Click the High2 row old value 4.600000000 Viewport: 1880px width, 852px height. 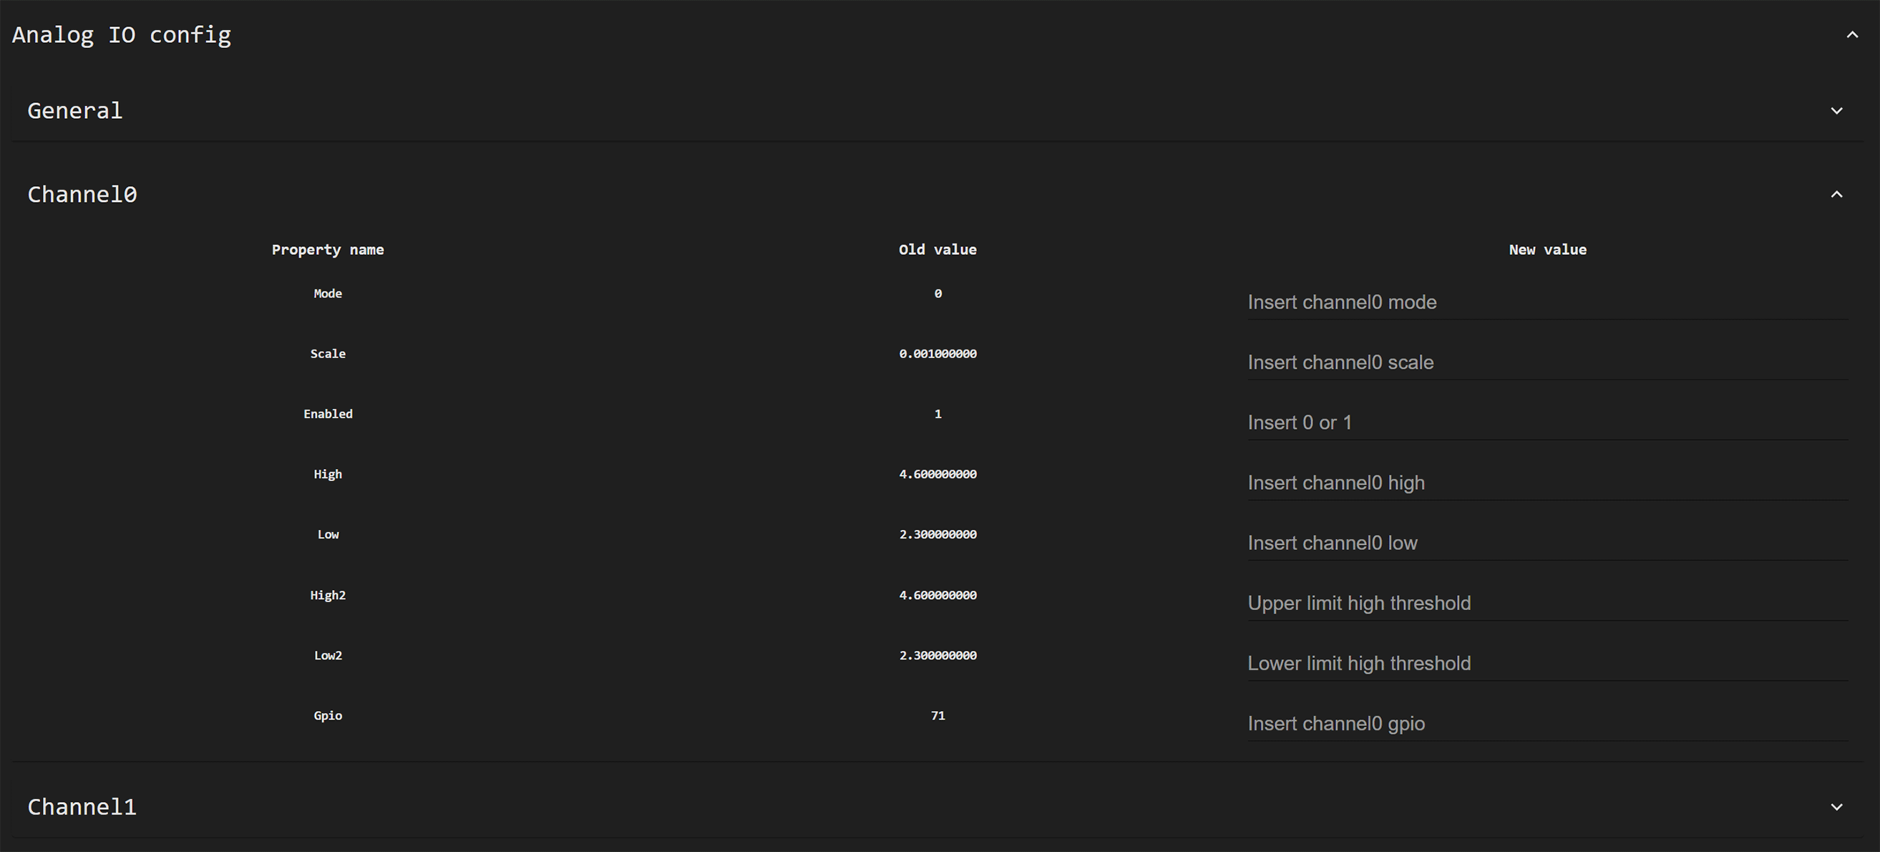point(937,595)
